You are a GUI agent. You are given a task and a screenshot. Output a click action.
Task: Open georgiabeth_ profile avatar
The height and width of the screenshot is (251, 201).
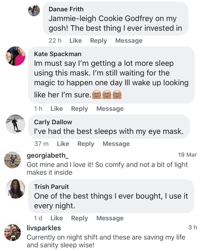pyautogui.click(x=13, y=160)
